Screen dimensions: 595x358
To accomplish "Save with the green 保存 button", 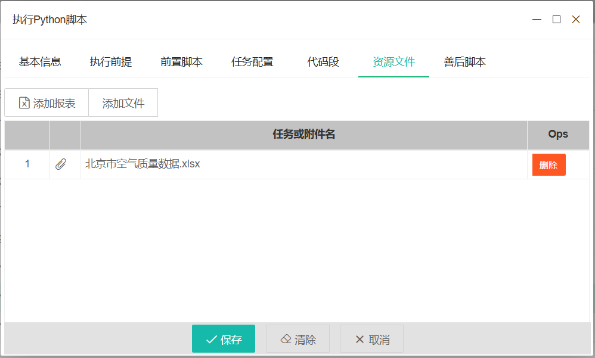I will tap(224, 339).
